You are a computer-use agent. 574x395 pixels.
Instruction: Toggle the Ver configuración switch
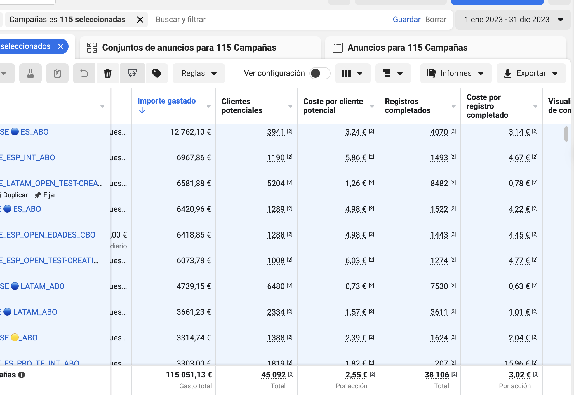coord(320,73)
